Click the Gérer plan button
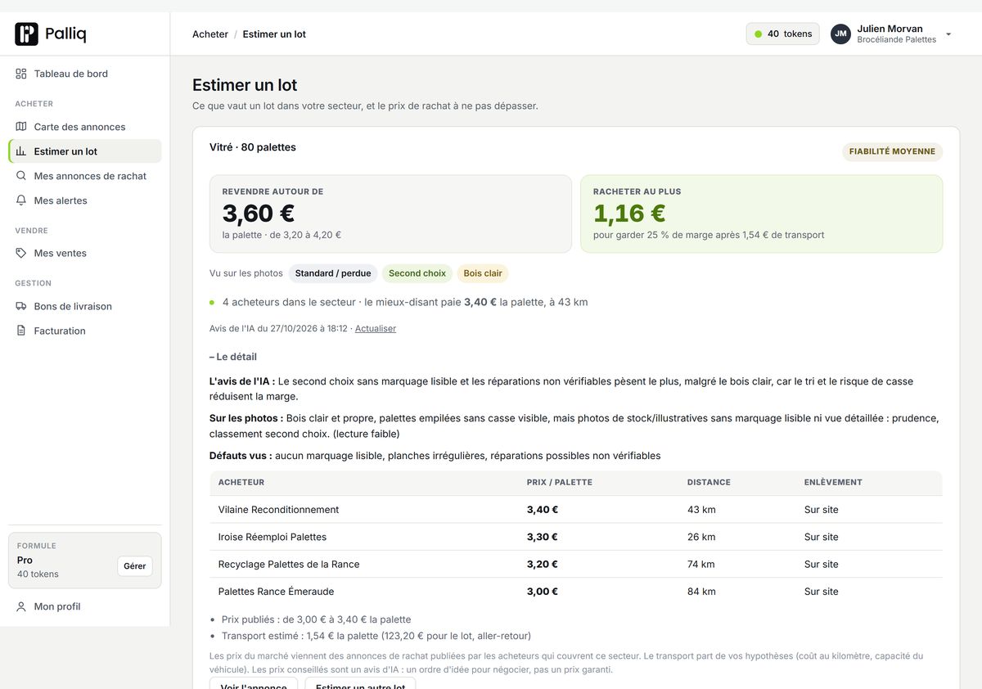 (x=135, y=566)
